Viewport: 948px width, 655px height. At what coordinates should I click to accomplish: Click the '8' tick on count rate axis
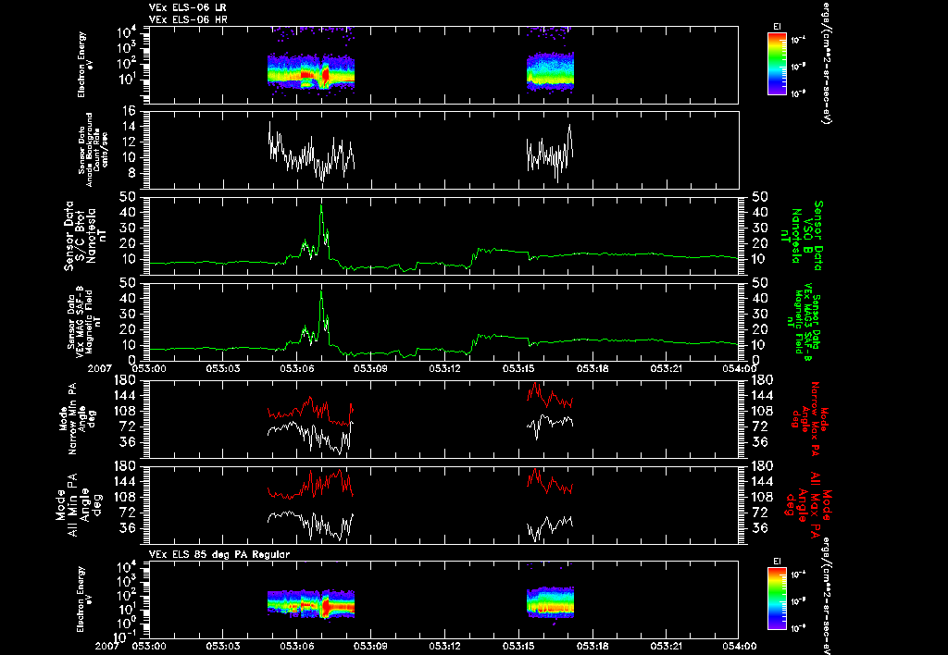(131, 173)
